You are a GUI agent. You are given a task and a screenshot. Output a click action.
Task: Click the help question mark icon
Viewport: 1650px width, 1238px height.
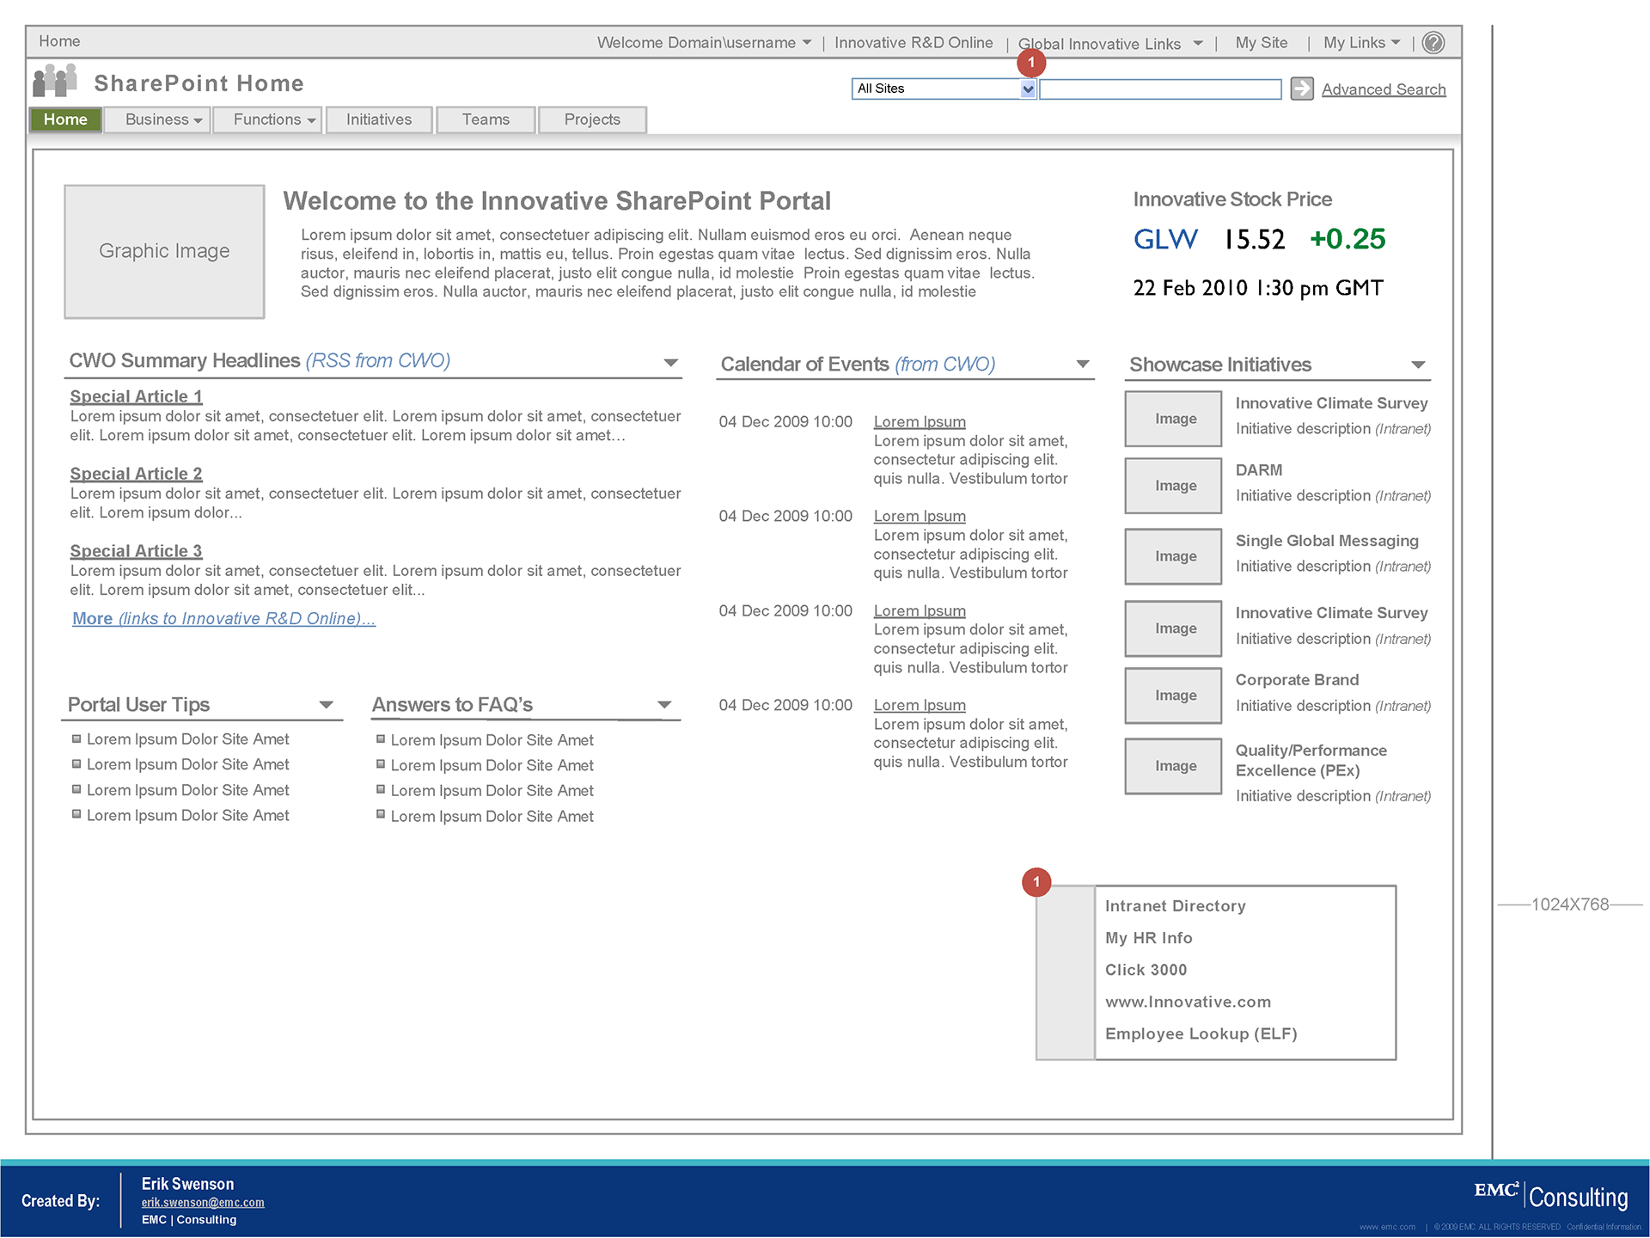pyautogui.click(x=1433, y=43)
